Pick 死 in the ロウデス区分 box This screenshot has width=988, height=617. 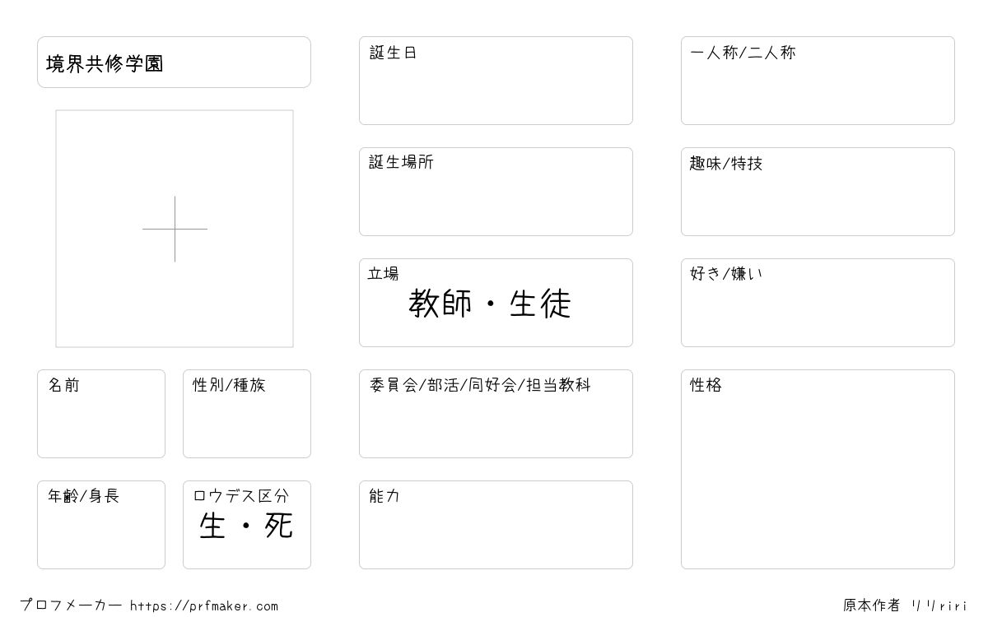pos(278,527)
